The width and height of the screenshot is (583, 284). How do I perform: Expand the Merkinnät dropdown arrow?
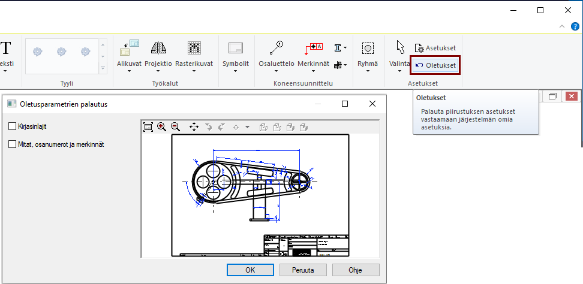click(x=312, y=71)
